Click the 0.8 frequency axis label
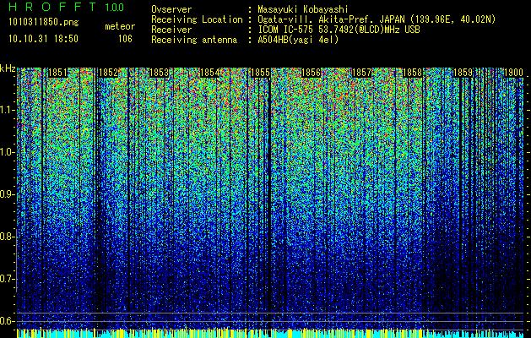This screenshot has width=531, height=338. (7, 237)
